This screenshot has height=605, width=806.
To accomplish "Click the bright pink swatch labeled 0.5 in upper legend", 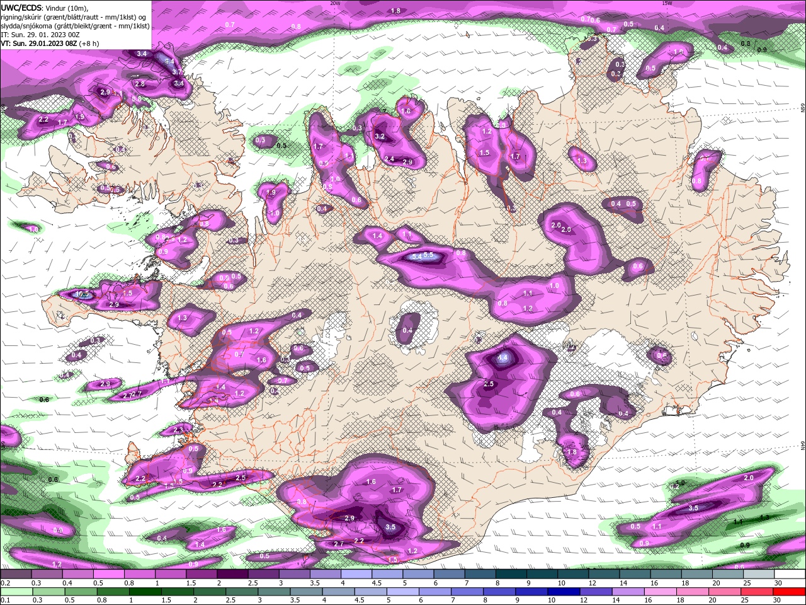I will 109,574.
